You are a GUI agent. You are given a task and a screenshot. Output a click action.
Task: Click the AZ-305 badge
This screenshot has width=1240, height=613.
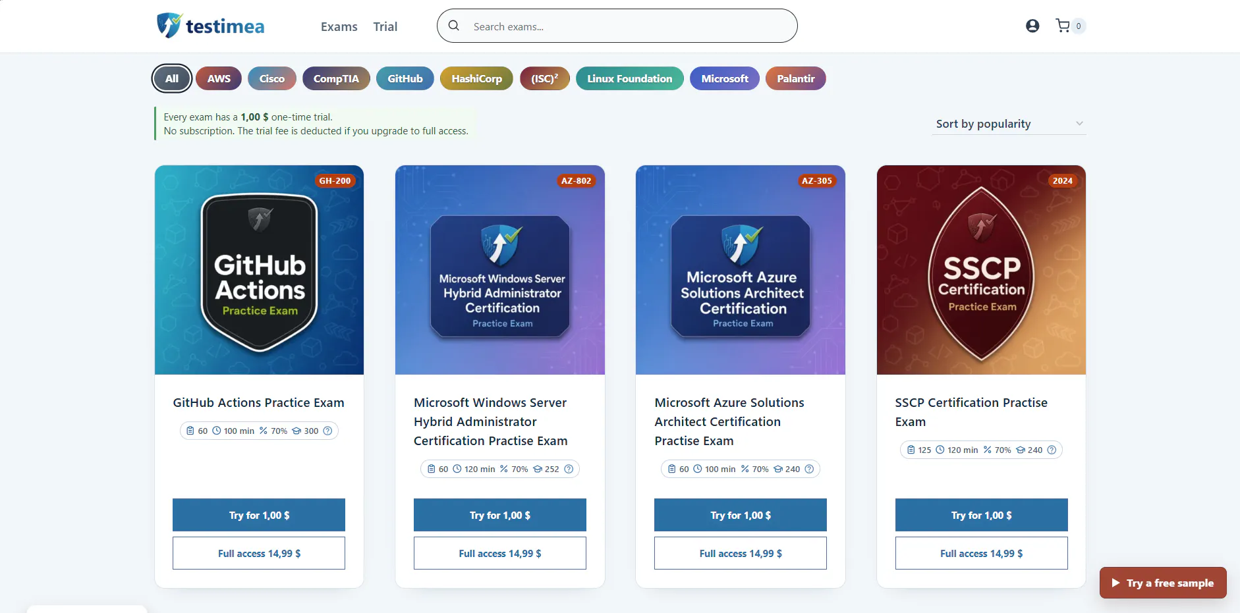[816, 180]
